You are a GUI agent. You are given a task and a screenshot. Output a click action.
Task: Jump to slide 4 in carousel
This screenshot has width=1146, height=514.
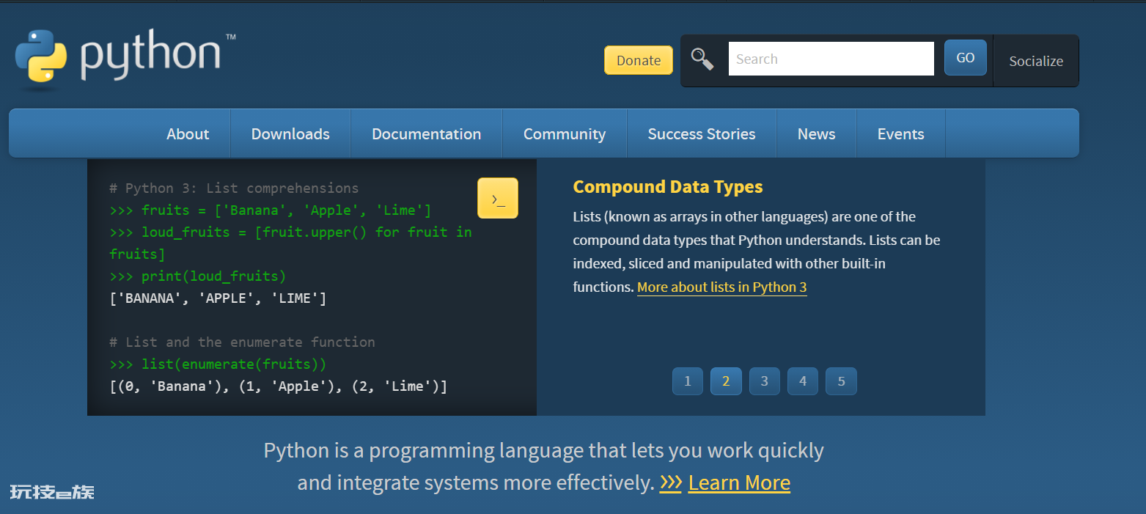pos(803,381)
